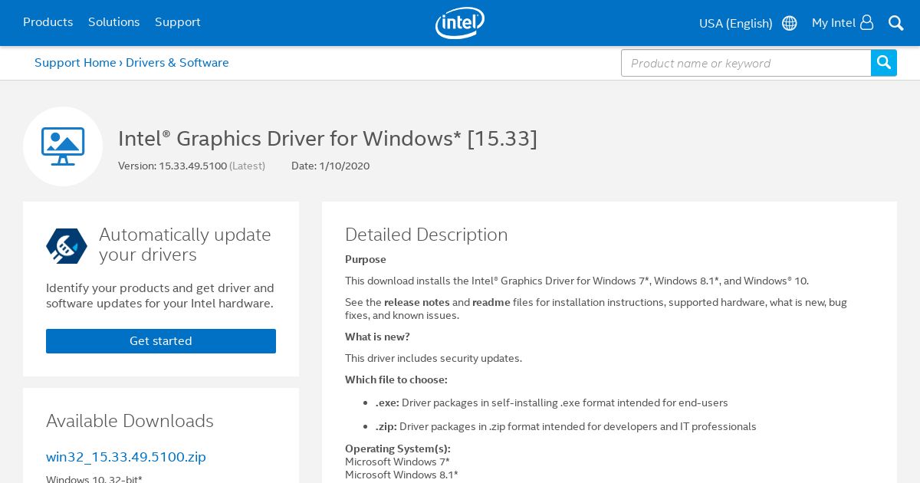Viewport: 920px width, 483px height.
Task: Click the 'Microsoft Windows 8.1*' line
Action: click(402, 475)
